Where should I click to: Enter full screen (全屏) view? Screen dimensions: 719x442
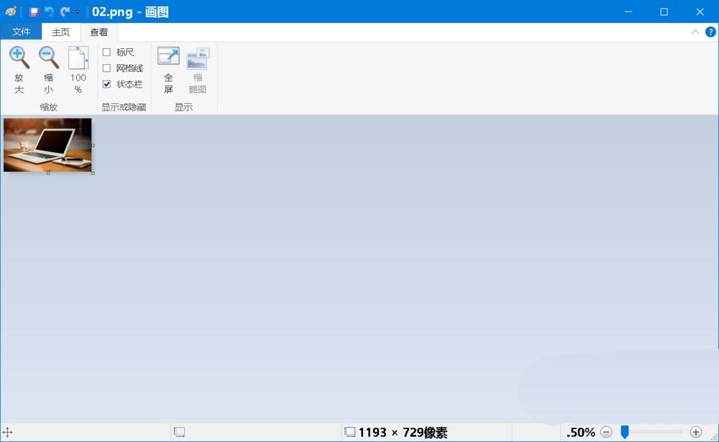pyautogui.click(x=168, y=70)
